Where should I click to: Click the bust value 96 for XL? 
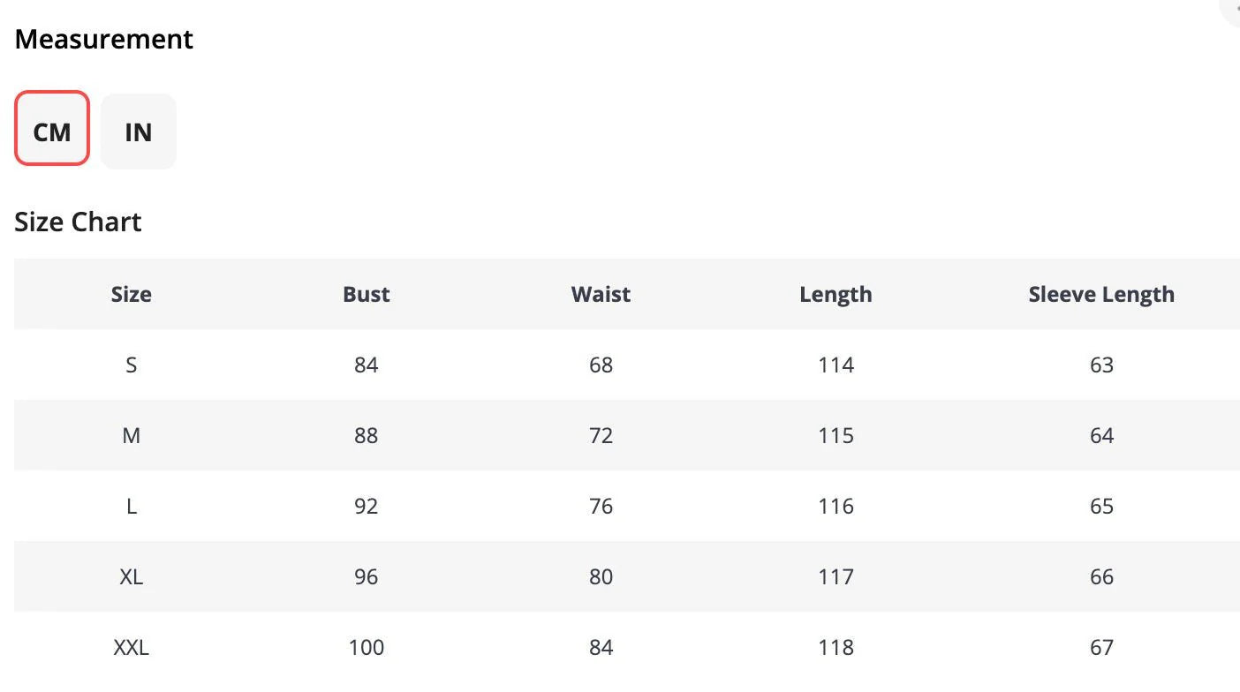point(367,576)
